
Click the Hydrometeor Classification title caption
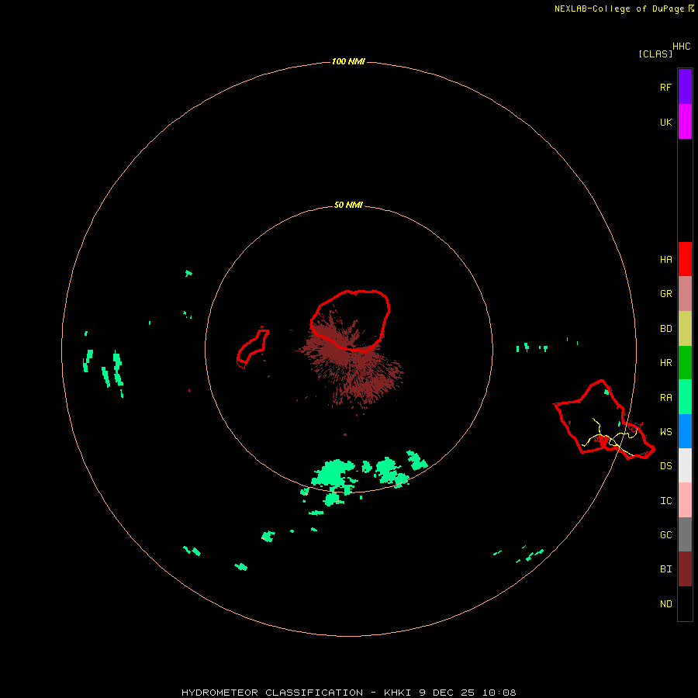point(348,693)
